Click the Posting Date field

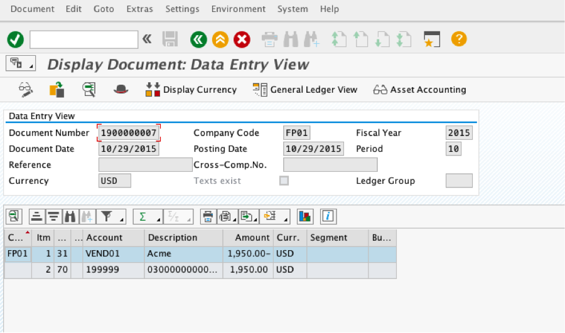tap(313, 149)
